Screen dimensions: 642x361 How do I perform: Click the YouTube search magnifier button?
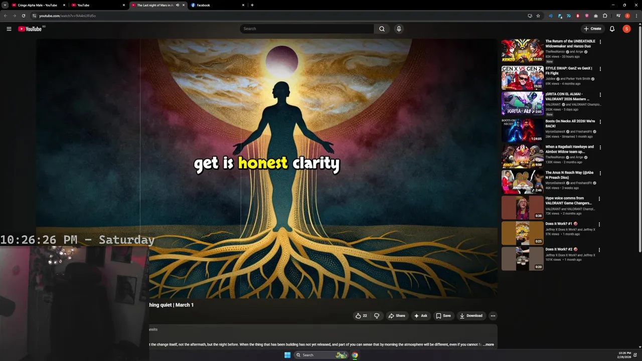[382, 29]
